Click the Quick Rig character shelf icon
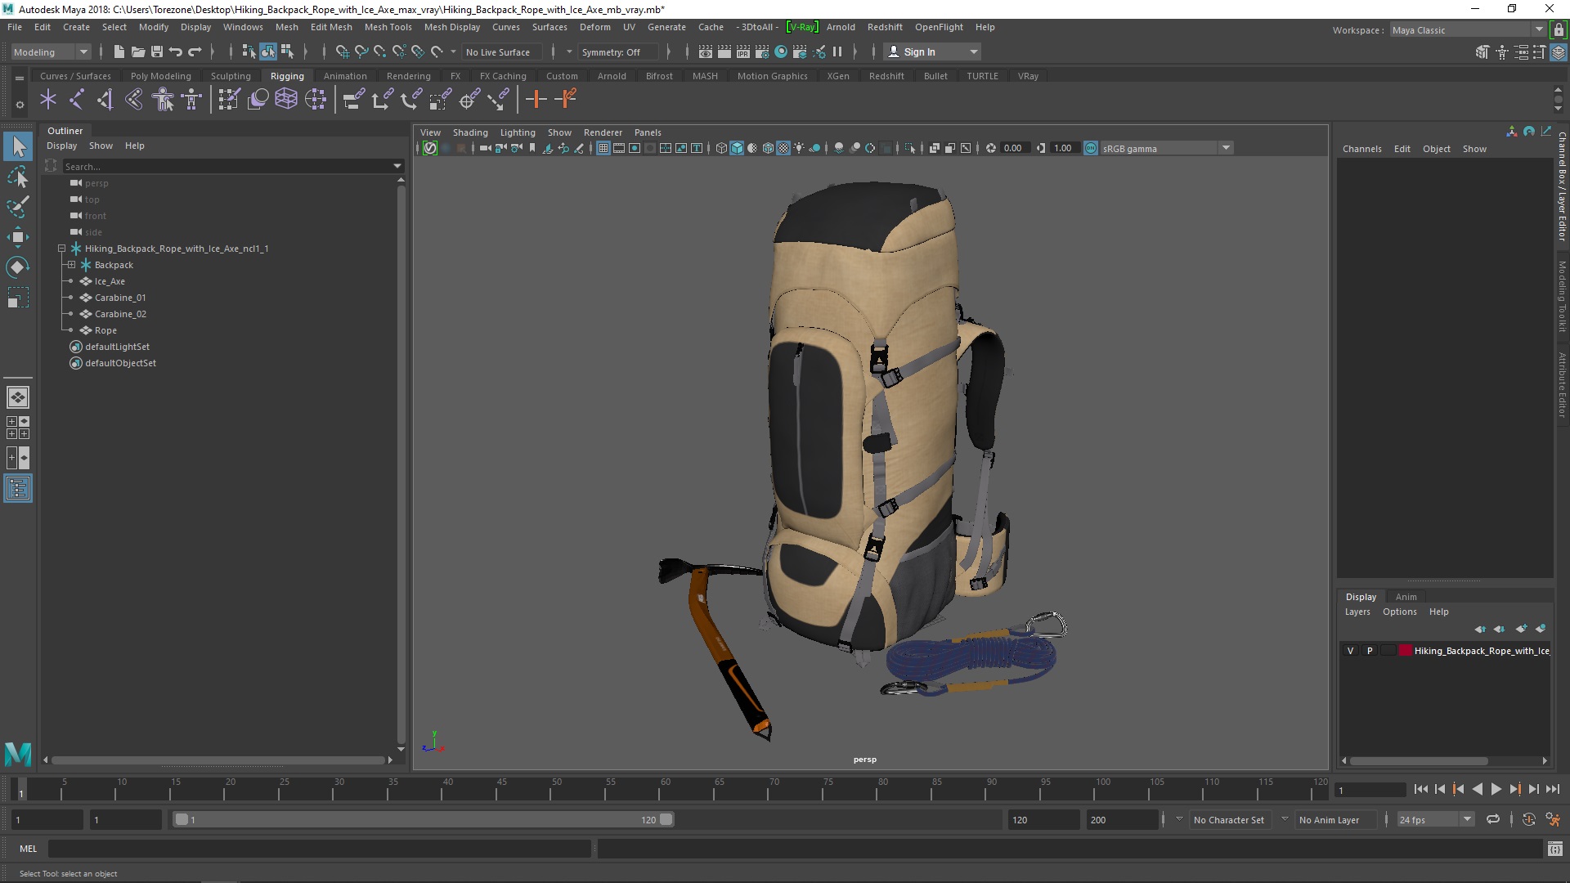The height and width of the screenshot is (883, 1570). 164,100
